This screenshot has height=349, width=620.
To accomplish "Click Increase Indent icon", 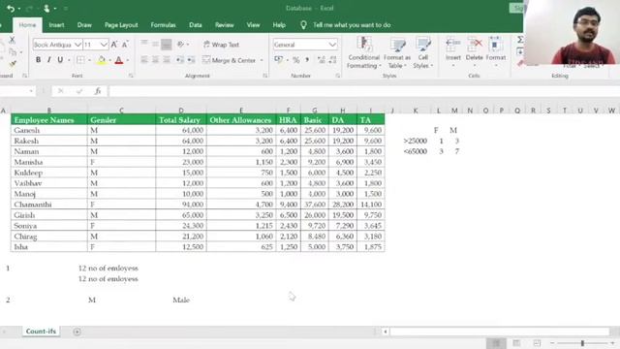I will [x=192, y=60].
